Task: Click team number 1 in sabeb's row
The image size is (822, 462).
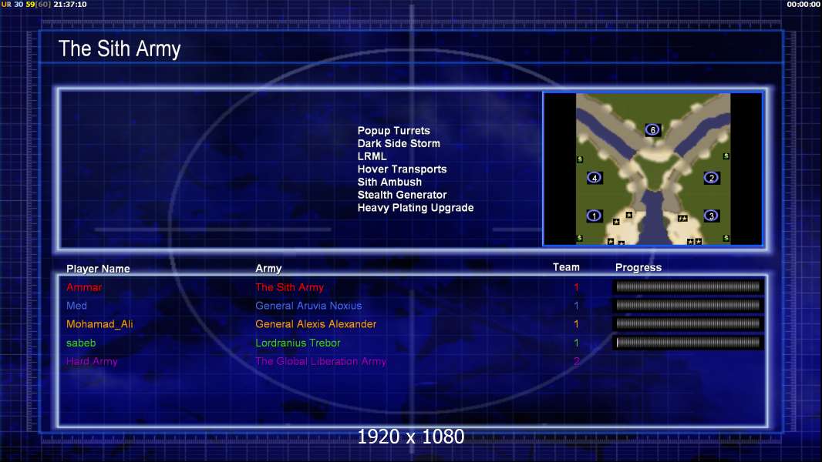Action: point(576,343)
